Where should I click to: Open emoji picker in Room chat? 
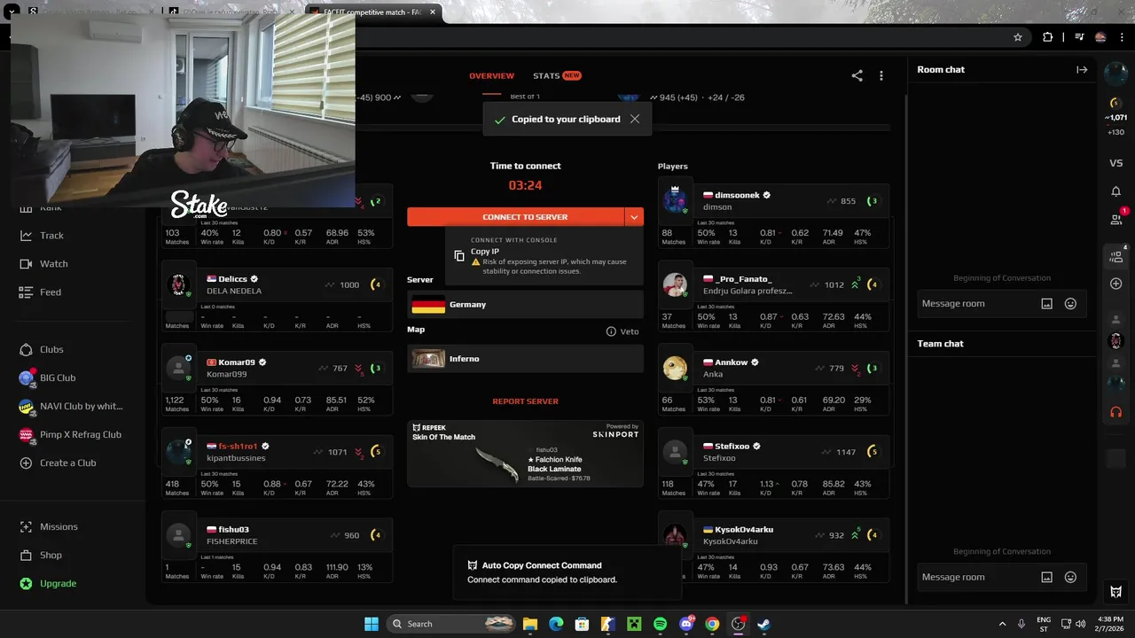point(1070,303)
